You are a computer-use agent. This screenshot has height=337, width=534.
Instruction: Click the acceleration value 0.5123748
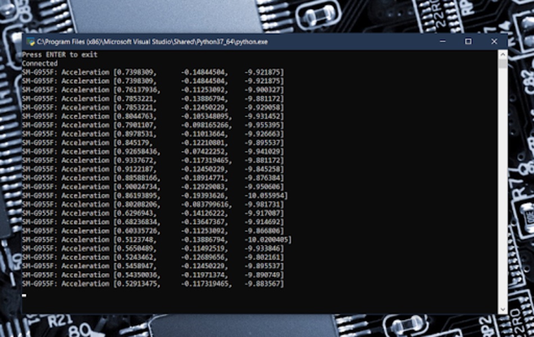click(x=135, y=240)
